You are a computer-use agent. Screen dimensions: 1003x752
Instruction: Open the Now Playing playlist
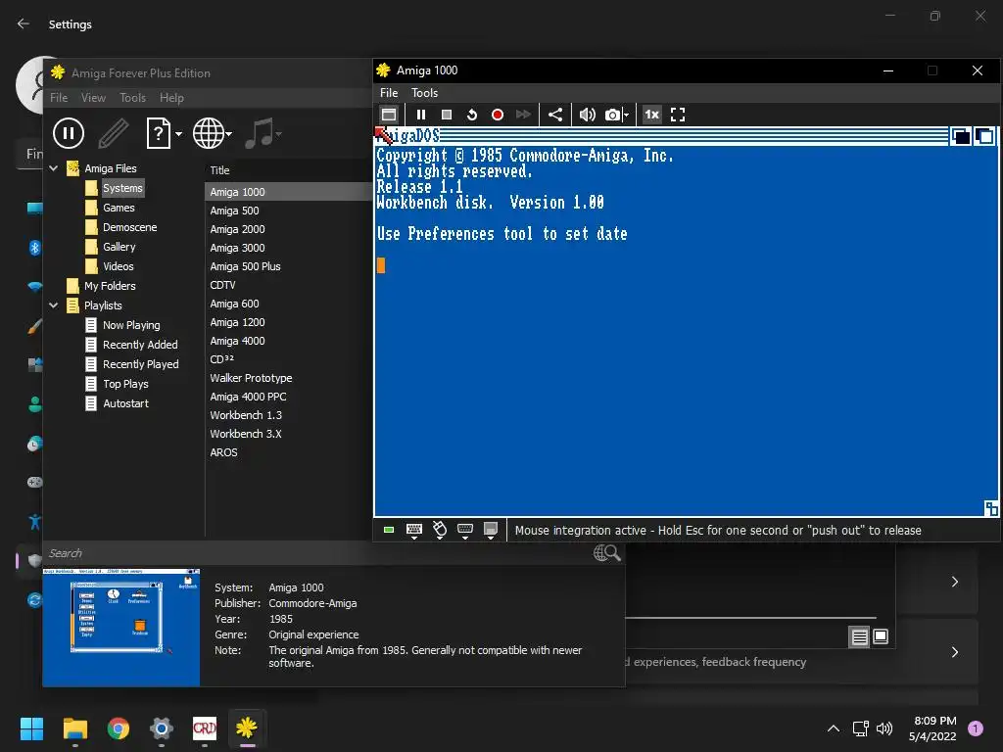pyautogui.click(x=131, y=325)
